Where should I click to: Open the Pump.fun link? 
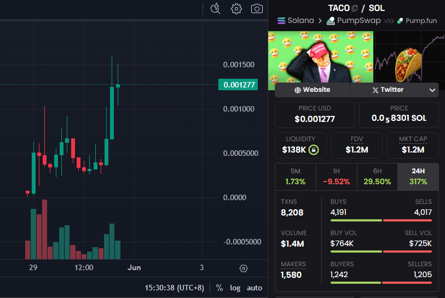coord(417,21)
